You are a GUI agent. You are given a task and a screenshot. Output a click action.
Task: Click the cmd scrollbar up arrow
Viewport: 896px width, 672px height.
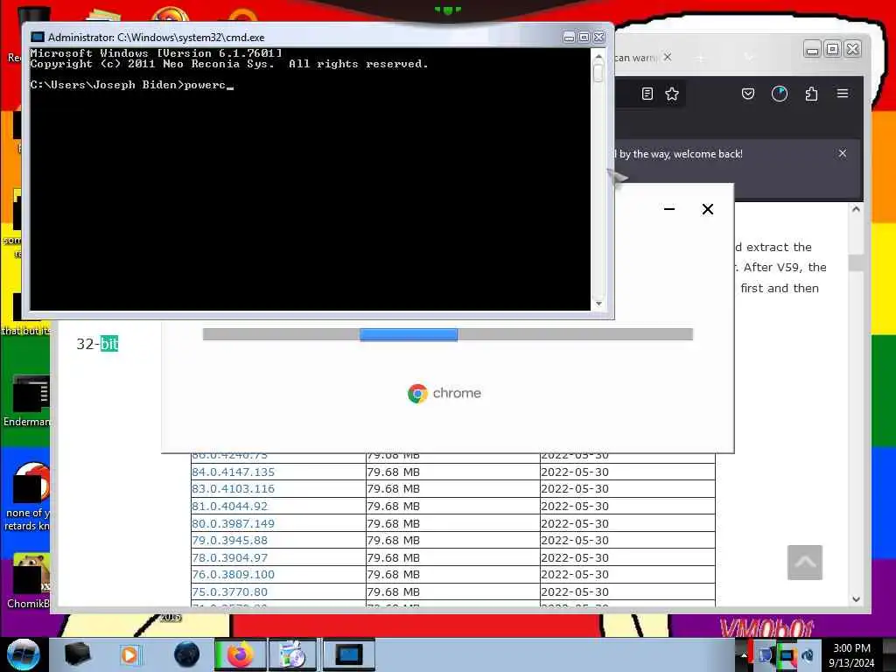click(x=598, y=57)
